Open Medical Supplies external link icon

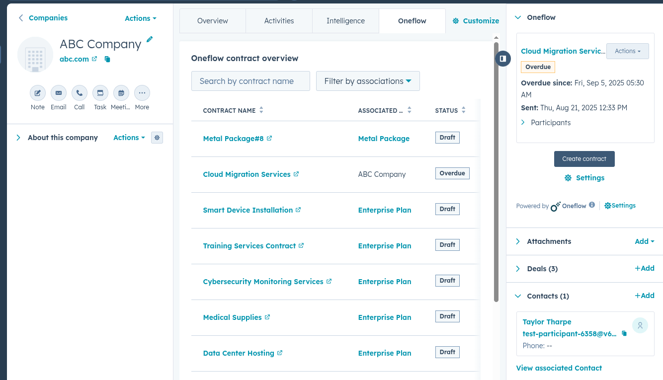pyautogui.click(x=267, y=317)
